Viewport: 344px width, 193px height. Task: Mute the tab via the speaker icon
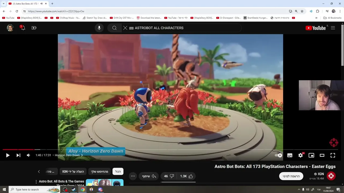click(x=42, y=4)
